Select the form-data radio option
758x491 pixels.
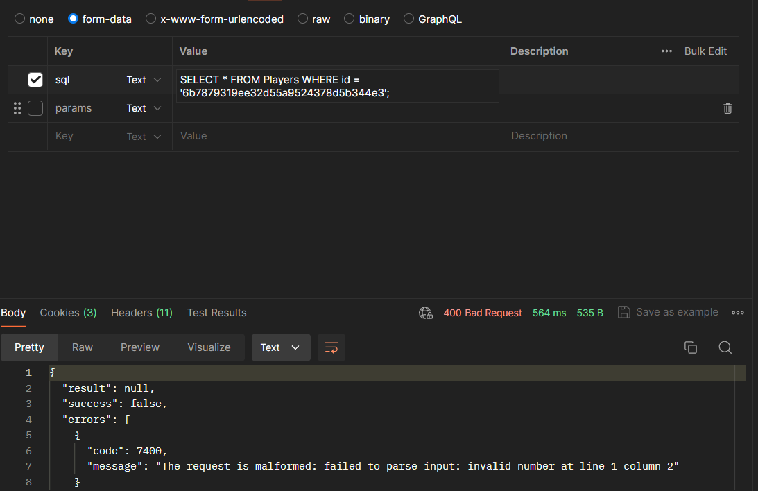pyautogui.click(x=73, y=19)
